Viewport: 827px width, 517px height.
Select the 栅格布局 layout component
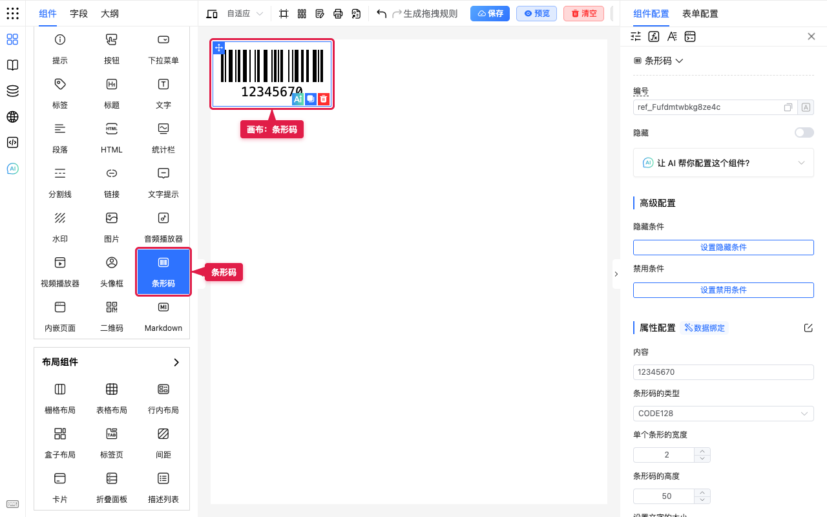tap(60, 398)
